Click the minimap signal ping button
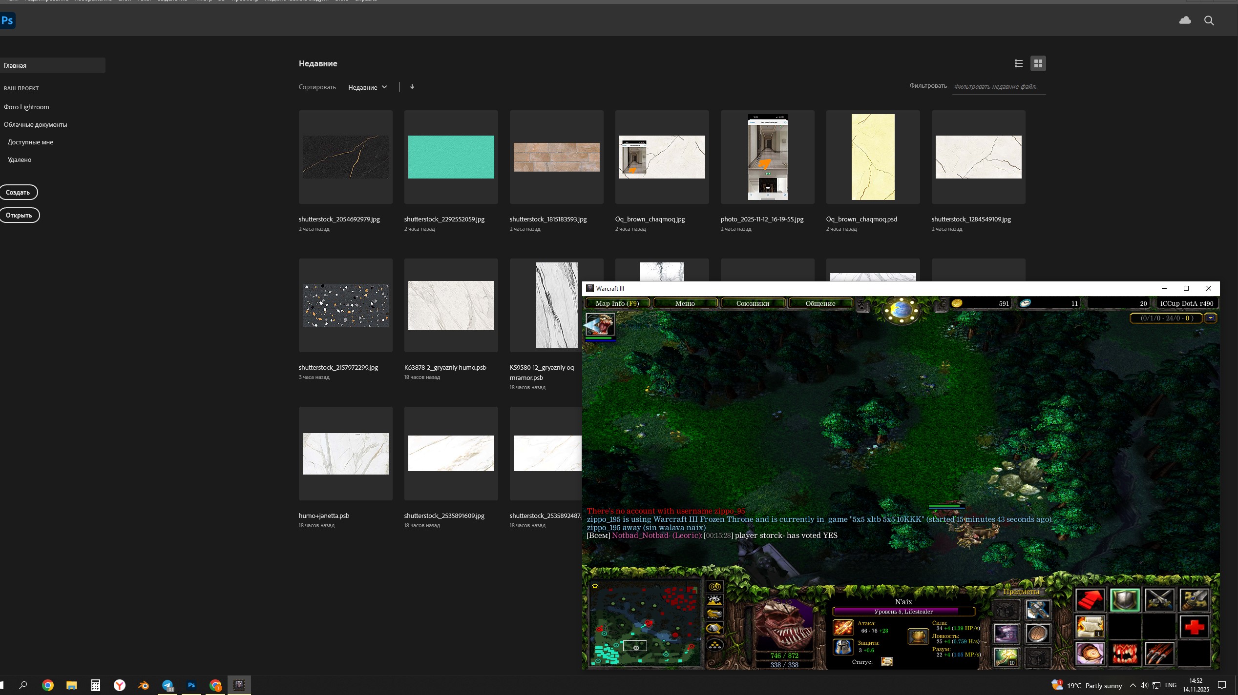The image size is (1238, 695). tap(714, 587)
